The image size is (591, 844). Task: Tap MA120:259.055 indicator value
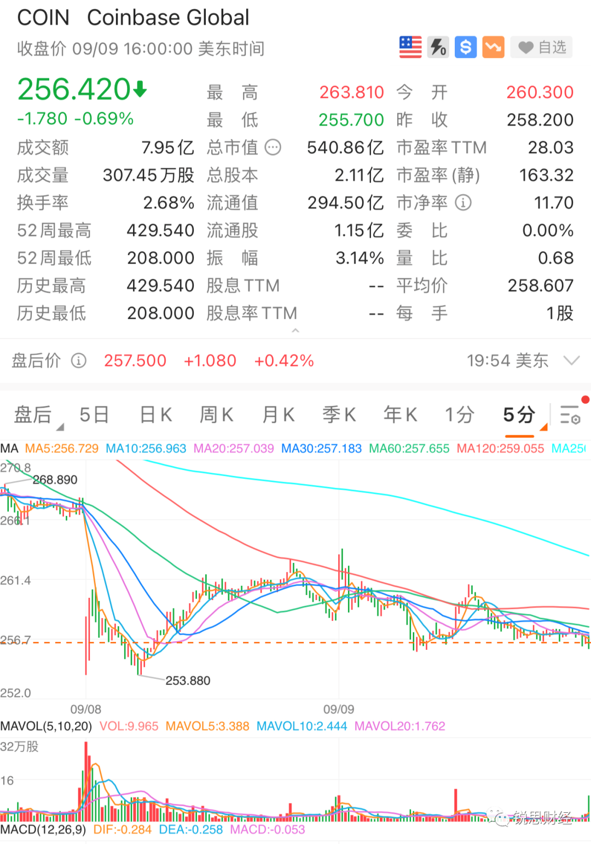(x=501, y=449)
